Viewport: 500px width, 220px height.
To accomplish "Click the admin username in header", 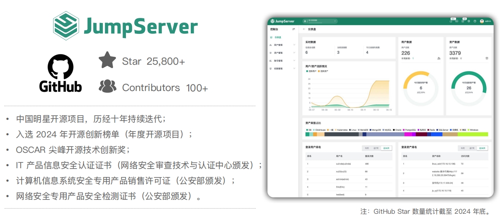I will 487,21.
